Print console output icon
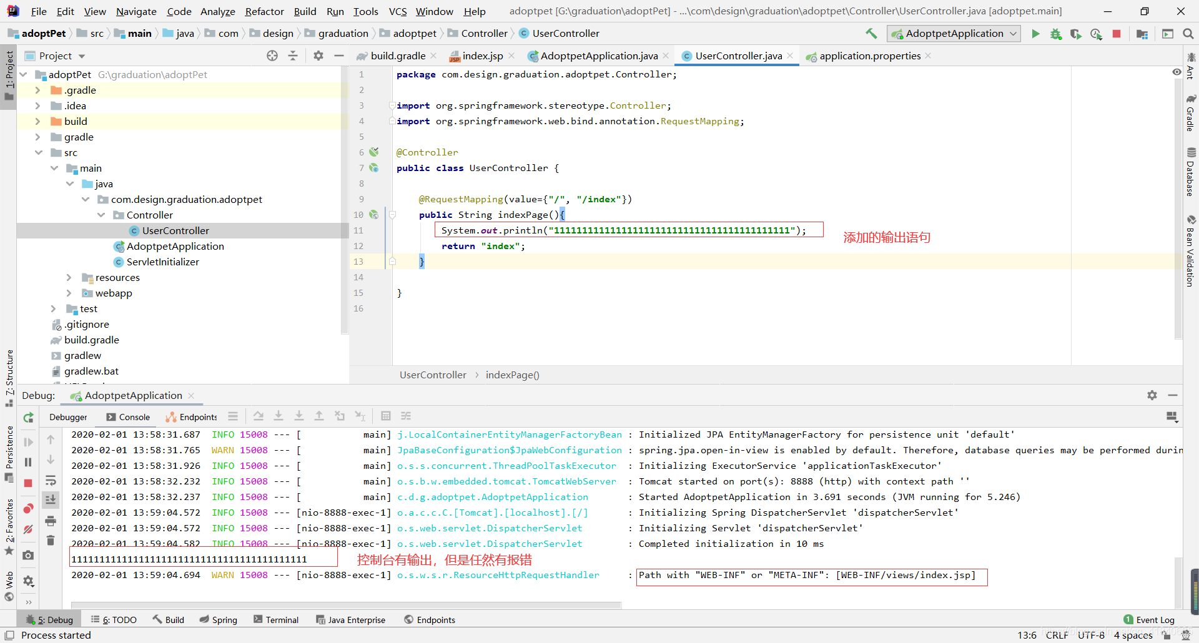The height and width of the screenshot is (643, 1199). (x=51, y=521)
